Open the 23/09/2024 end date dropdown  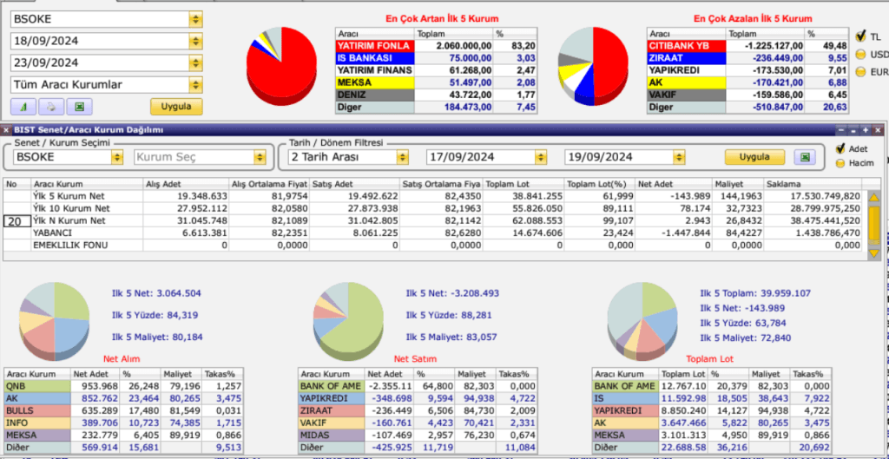(195, 62)
